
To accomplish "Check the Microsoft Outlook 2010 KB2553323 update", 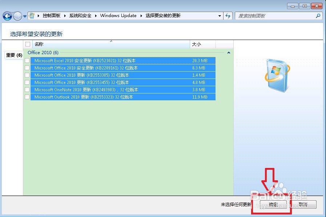I will (x=28, y=97).
